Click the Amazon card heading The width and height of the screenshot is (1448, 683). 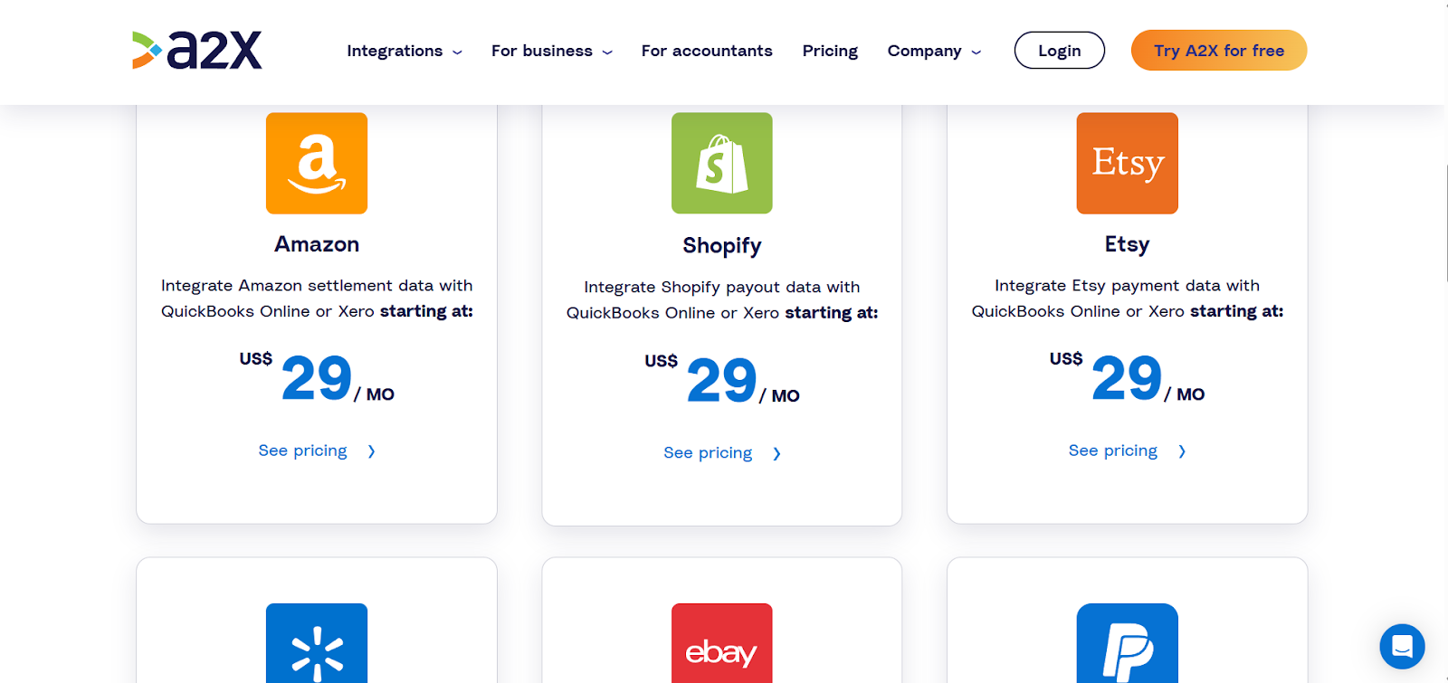coord(317,244)
